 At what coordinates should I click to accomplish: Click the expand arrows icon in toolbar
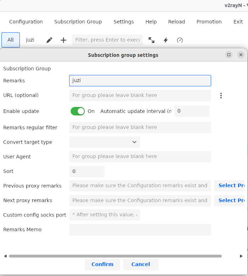[x=151, y=40]
